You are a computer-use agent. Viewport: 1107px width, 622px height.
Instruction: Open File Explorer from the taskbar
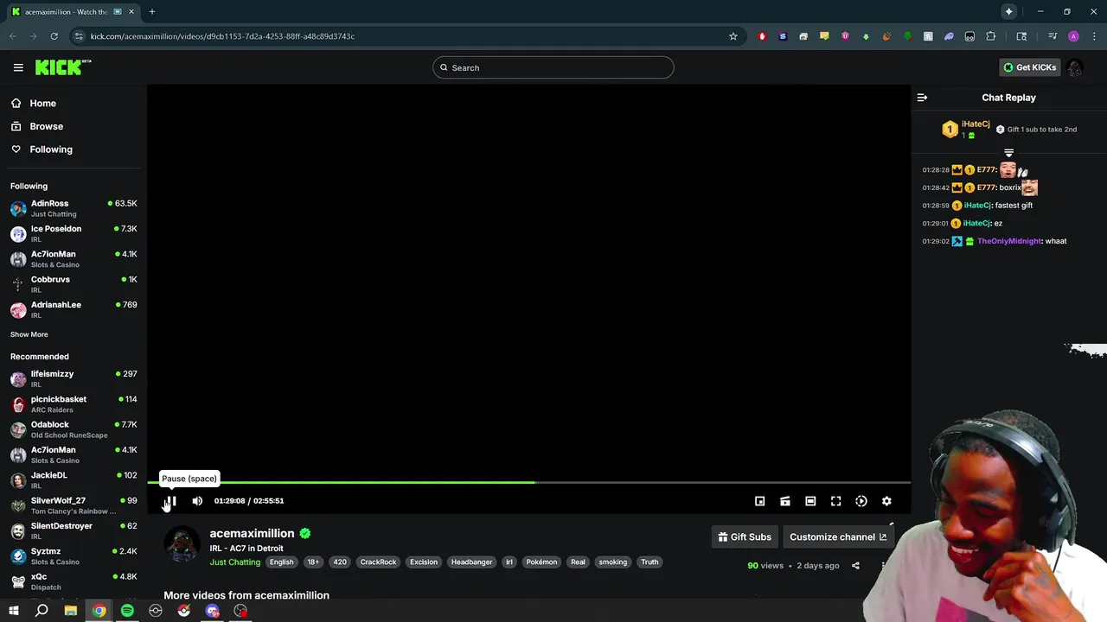(71, 611)
